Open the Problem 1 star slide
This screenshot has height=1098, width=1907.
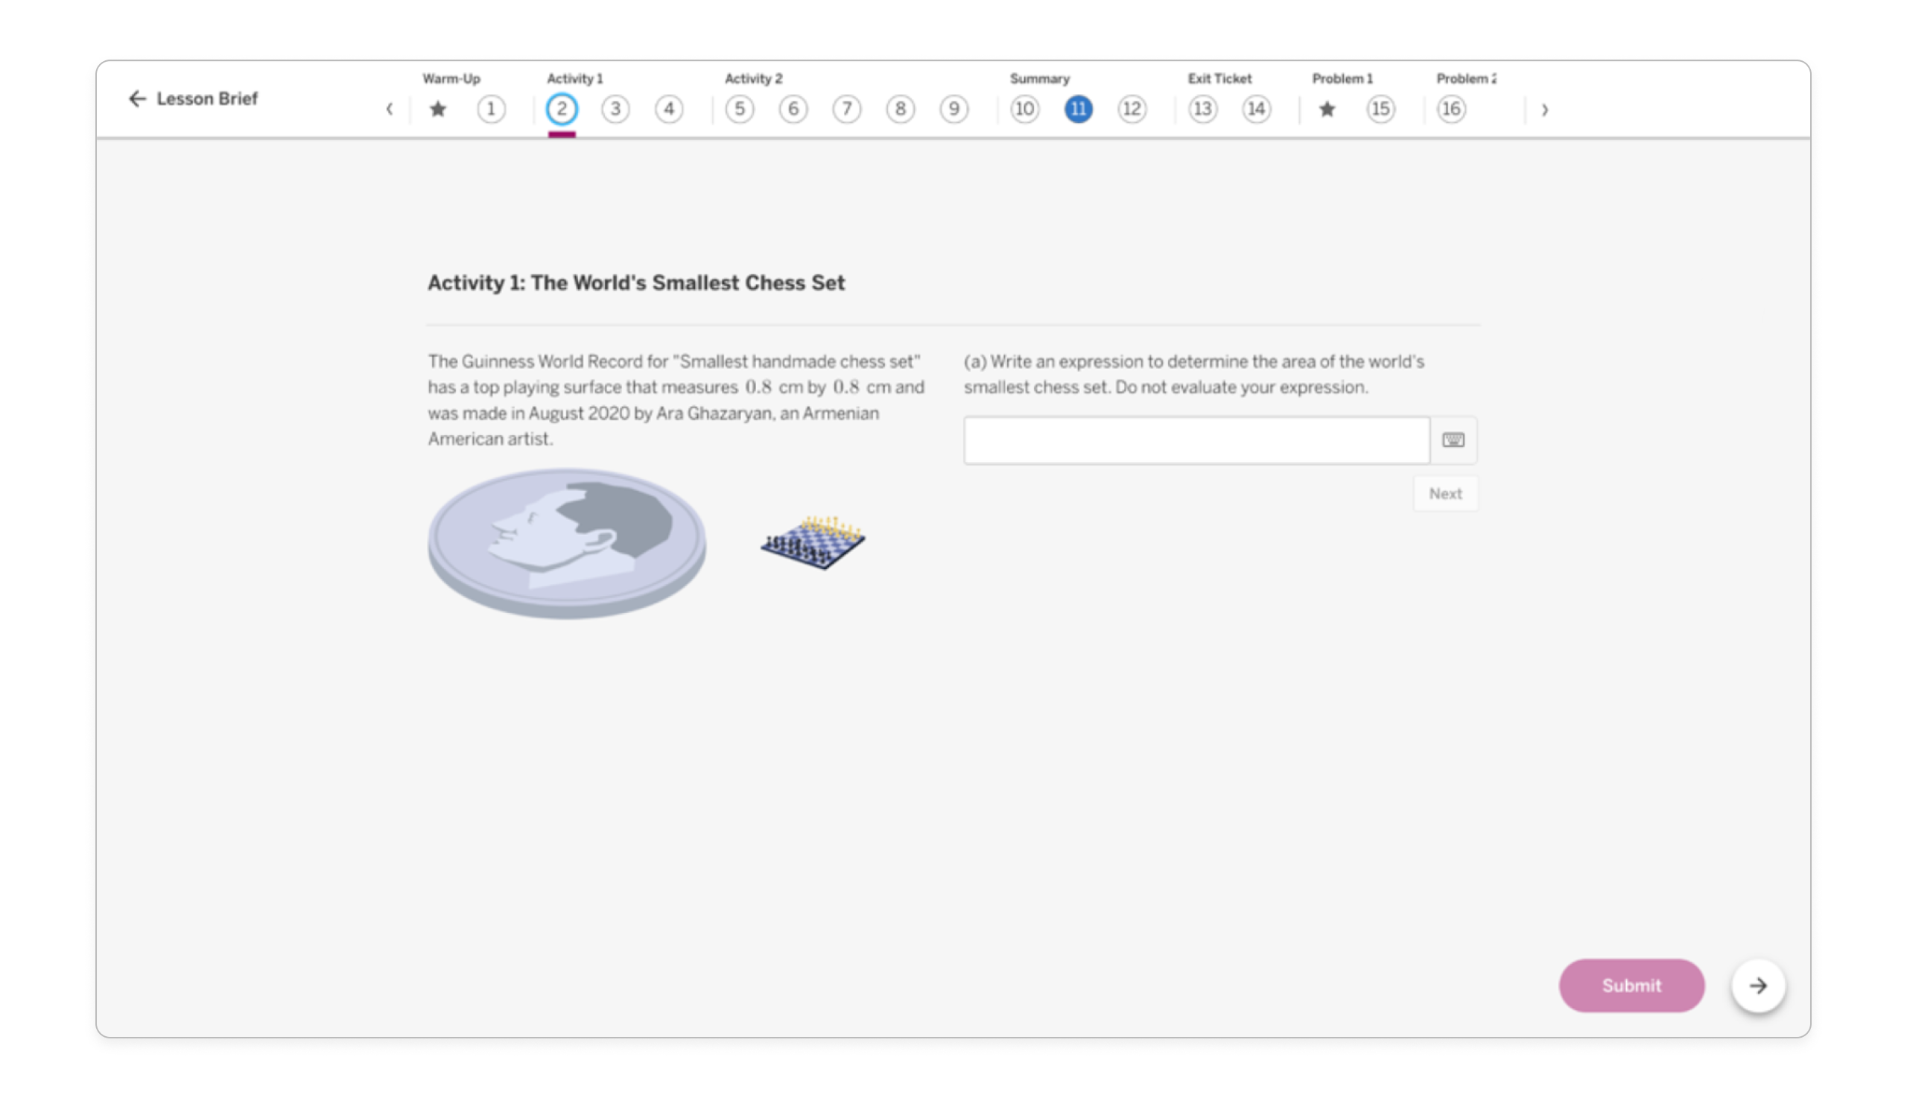1327,110
